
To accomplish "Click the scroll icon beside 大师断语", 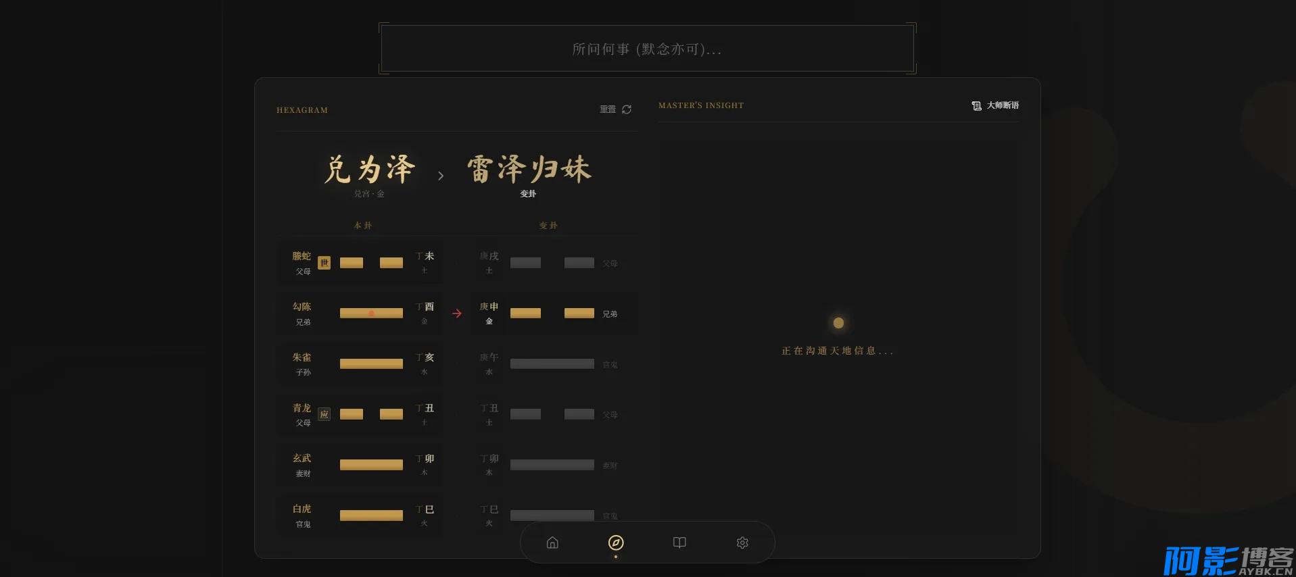I will [976, 105].
